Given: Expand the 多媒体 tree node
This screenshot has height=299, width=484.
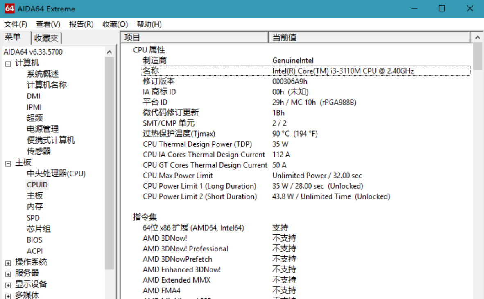Looking at the screenshot, I should coord(8,296).
